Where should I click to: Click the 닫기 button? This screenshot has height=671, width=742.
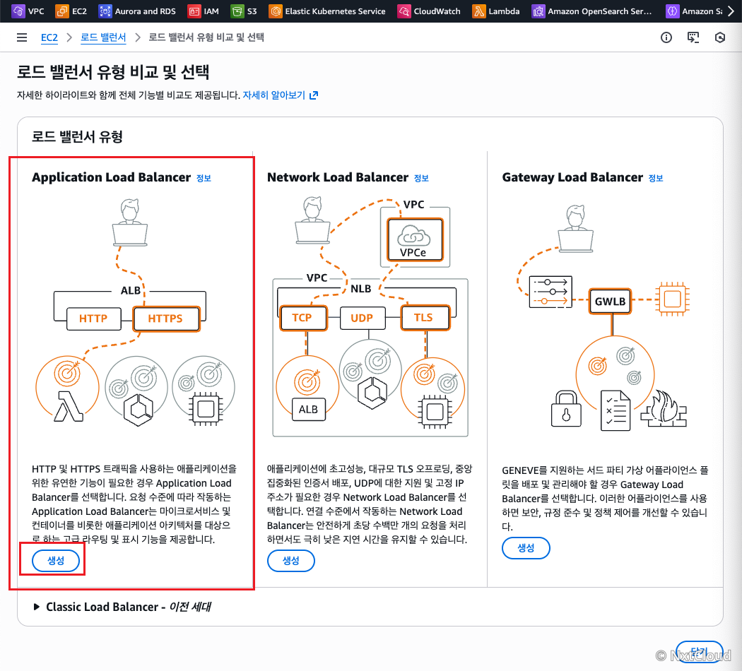(x=699, y=651)
